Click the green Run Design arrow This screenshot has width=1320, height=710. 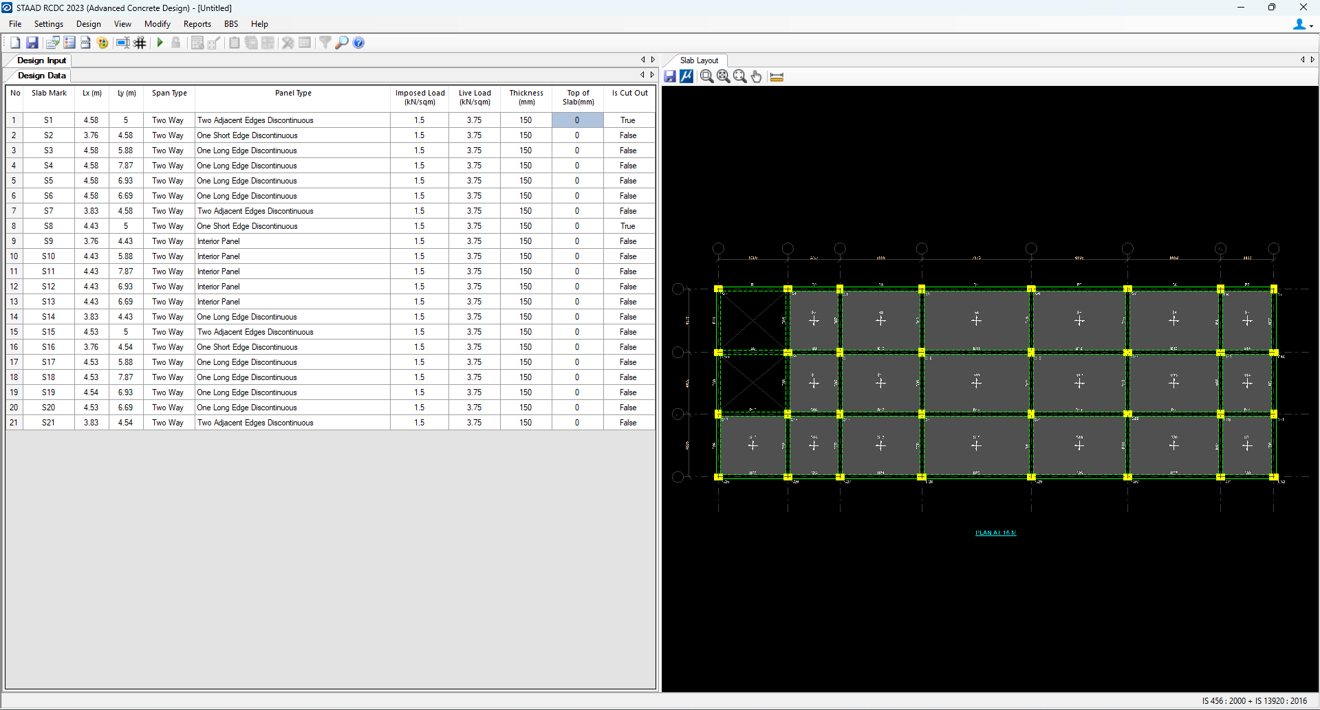click(160, 43)
